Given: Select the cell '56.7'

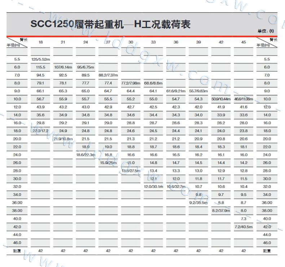Looking at the screenshot, I should tap(40, 99).
